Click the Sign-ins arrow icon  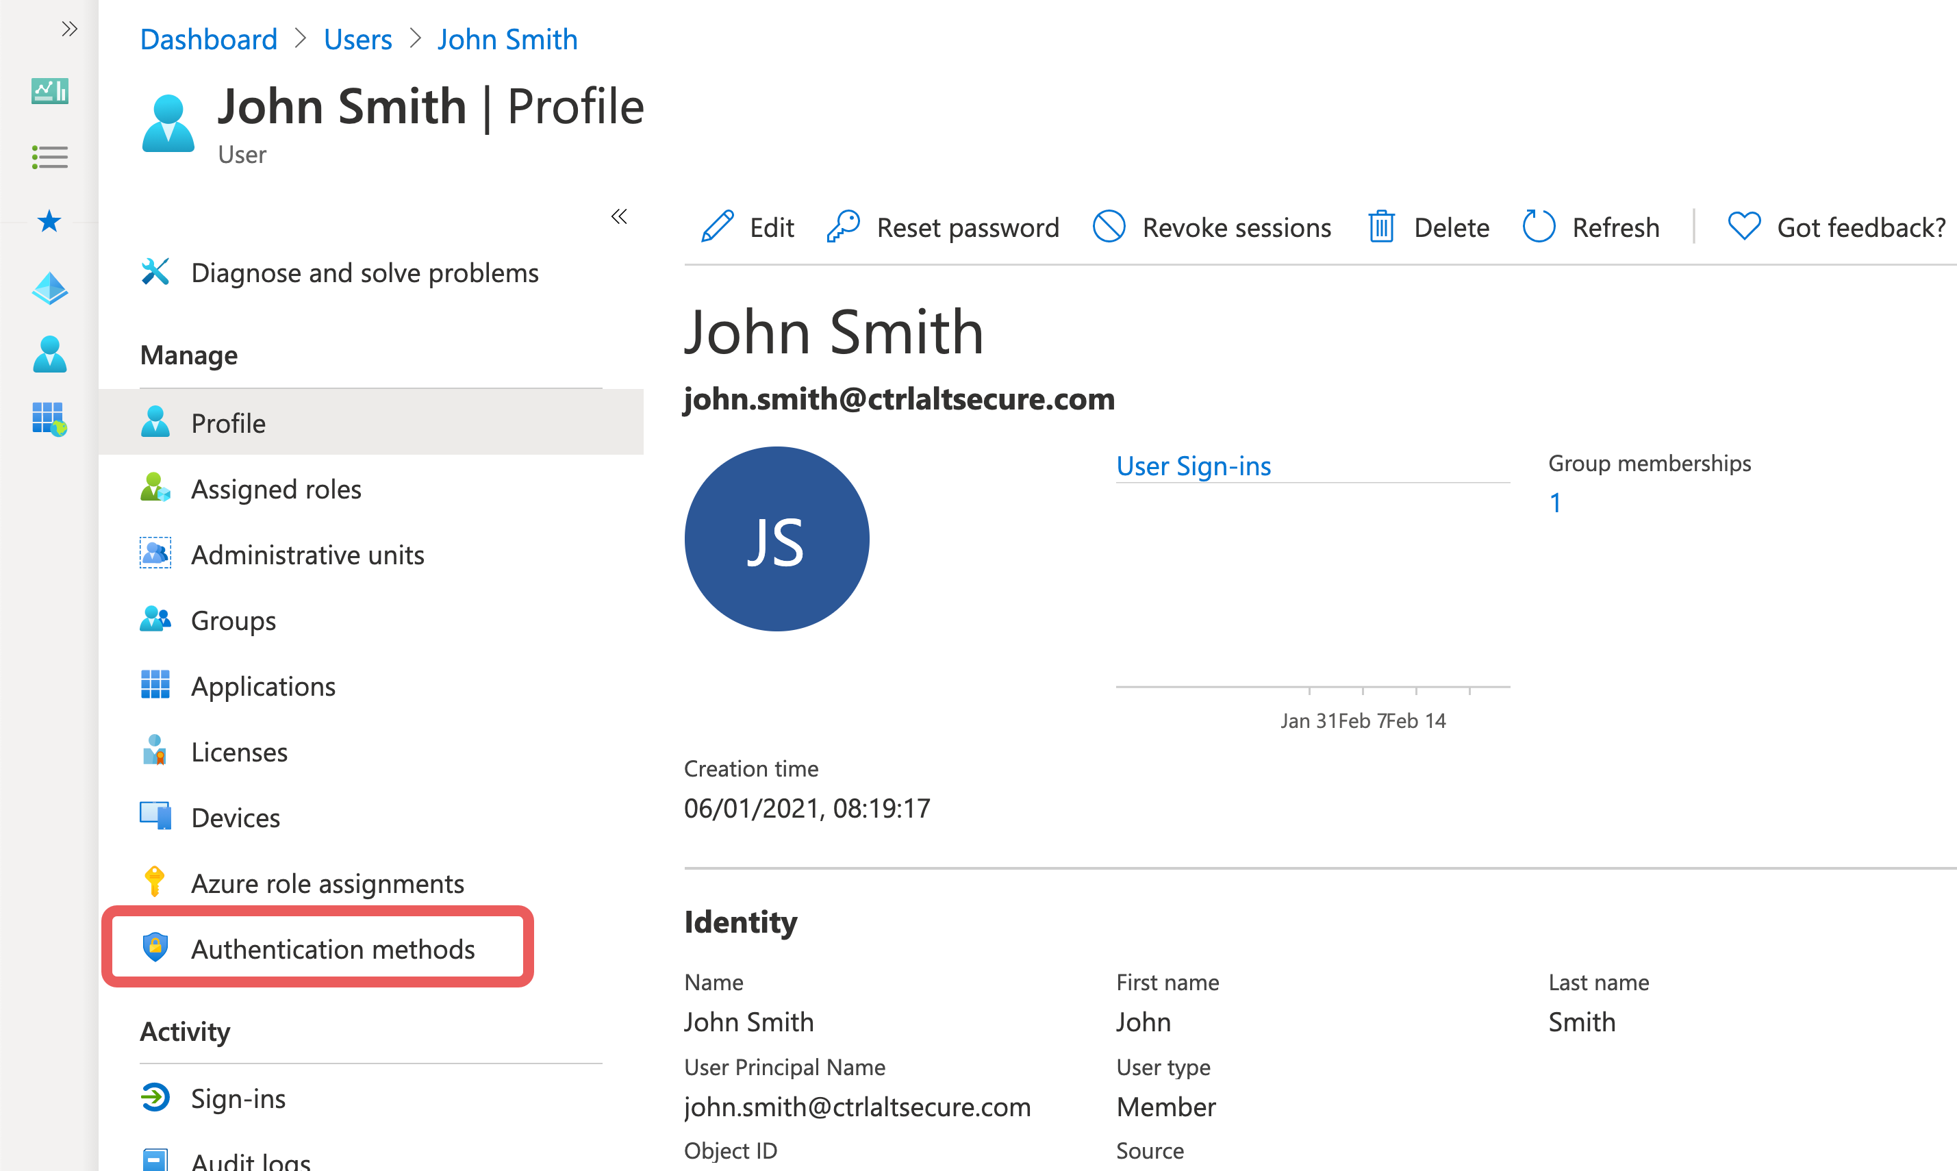155,1098
